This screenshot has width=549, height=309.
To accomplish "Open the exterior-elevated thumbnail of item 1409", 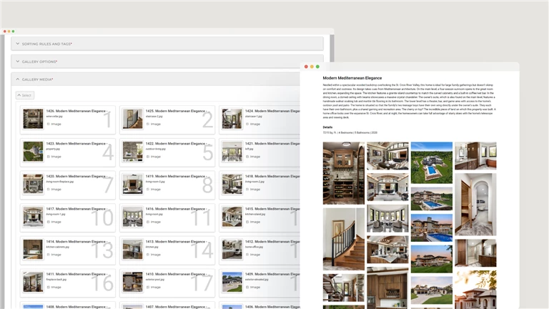I will (232, 282).
